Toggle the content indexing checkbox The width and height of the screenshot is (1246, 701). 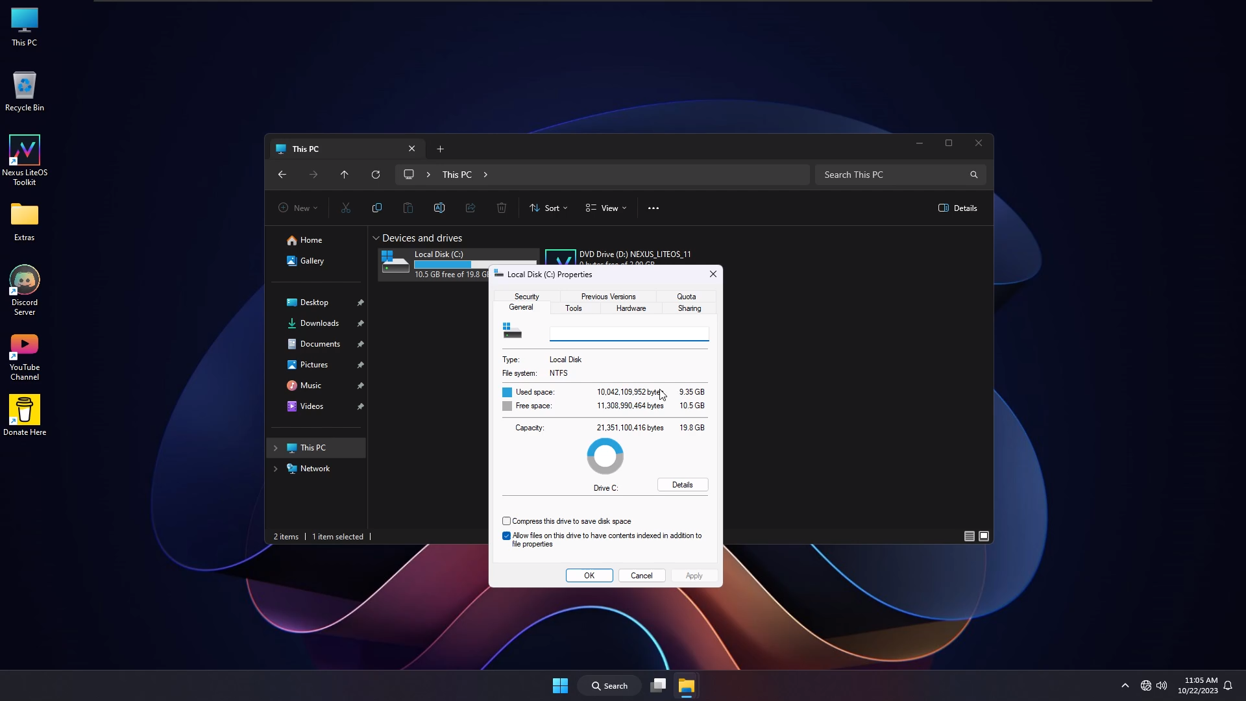[507, 536]
